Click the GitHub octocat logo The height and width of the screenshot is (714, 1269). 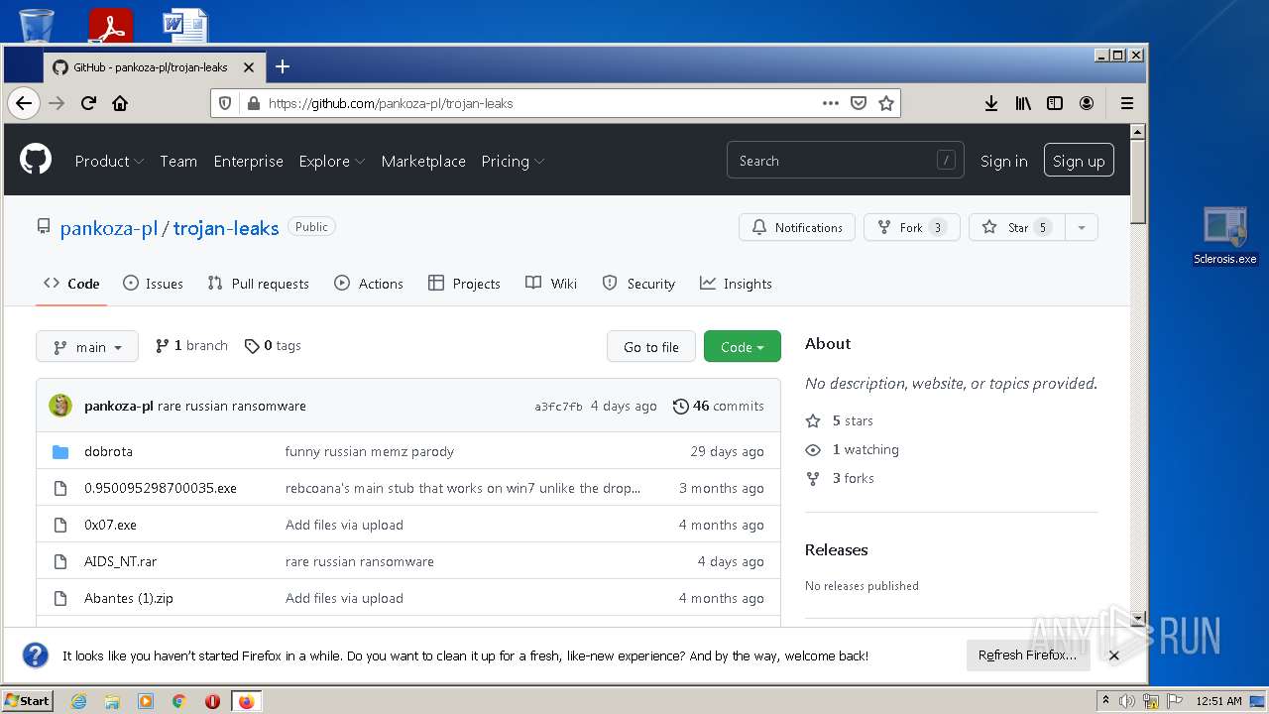pyautogui.click(x=36, y=159)
